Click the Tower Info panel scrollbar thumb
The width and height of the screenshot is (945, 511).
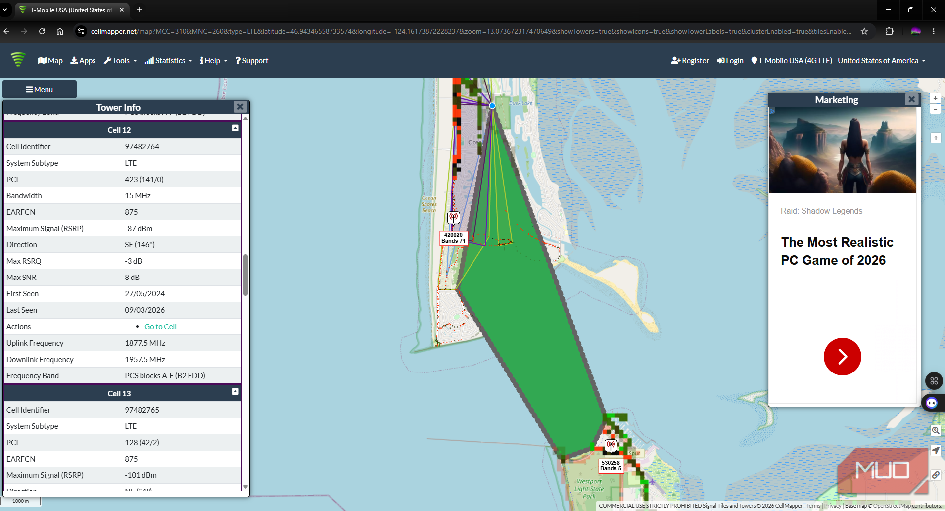[245, 275]
